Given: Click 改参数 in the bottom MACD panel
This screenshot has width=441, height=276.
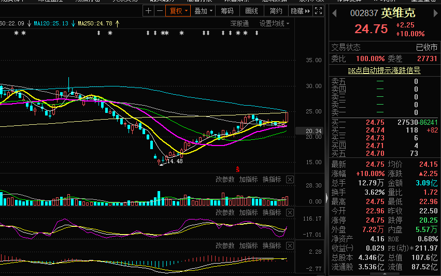Looking at the screenshot, I should 225,245.
